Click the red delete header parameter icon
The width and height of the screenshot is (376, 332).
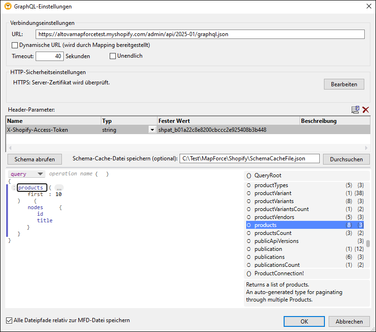pos(366,109)
